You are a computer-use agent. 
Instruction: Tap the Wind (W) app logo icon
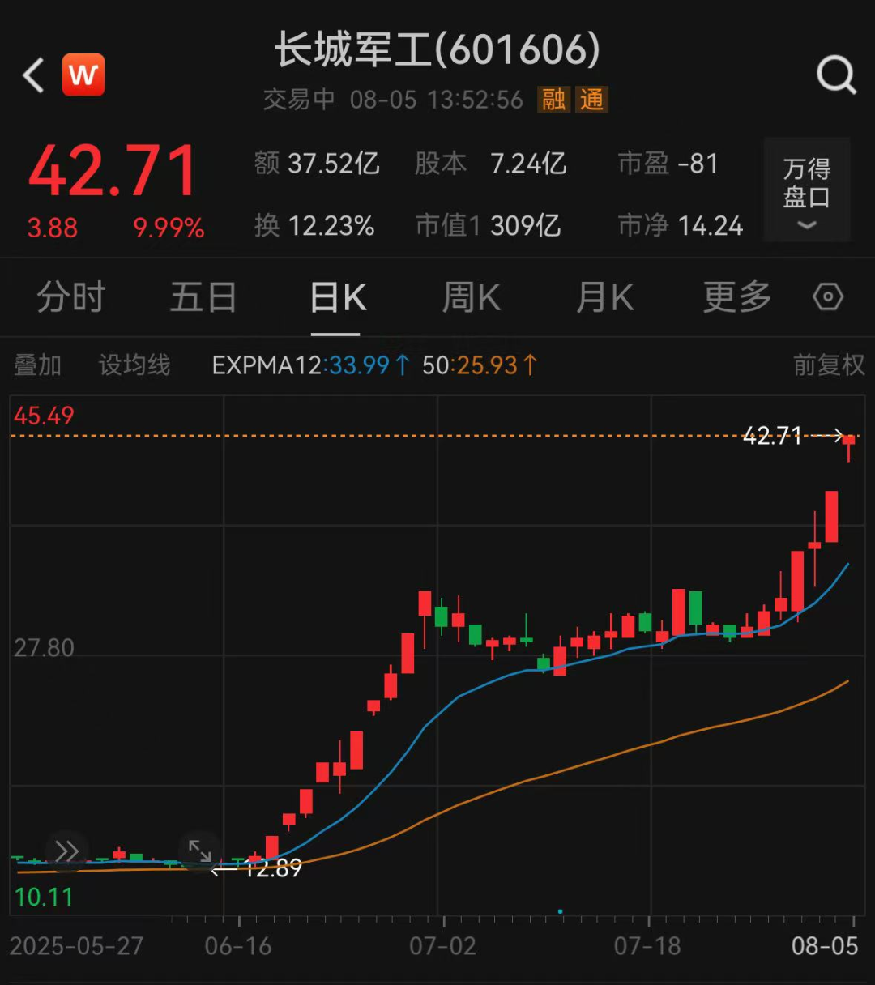[x=83, y=74]
